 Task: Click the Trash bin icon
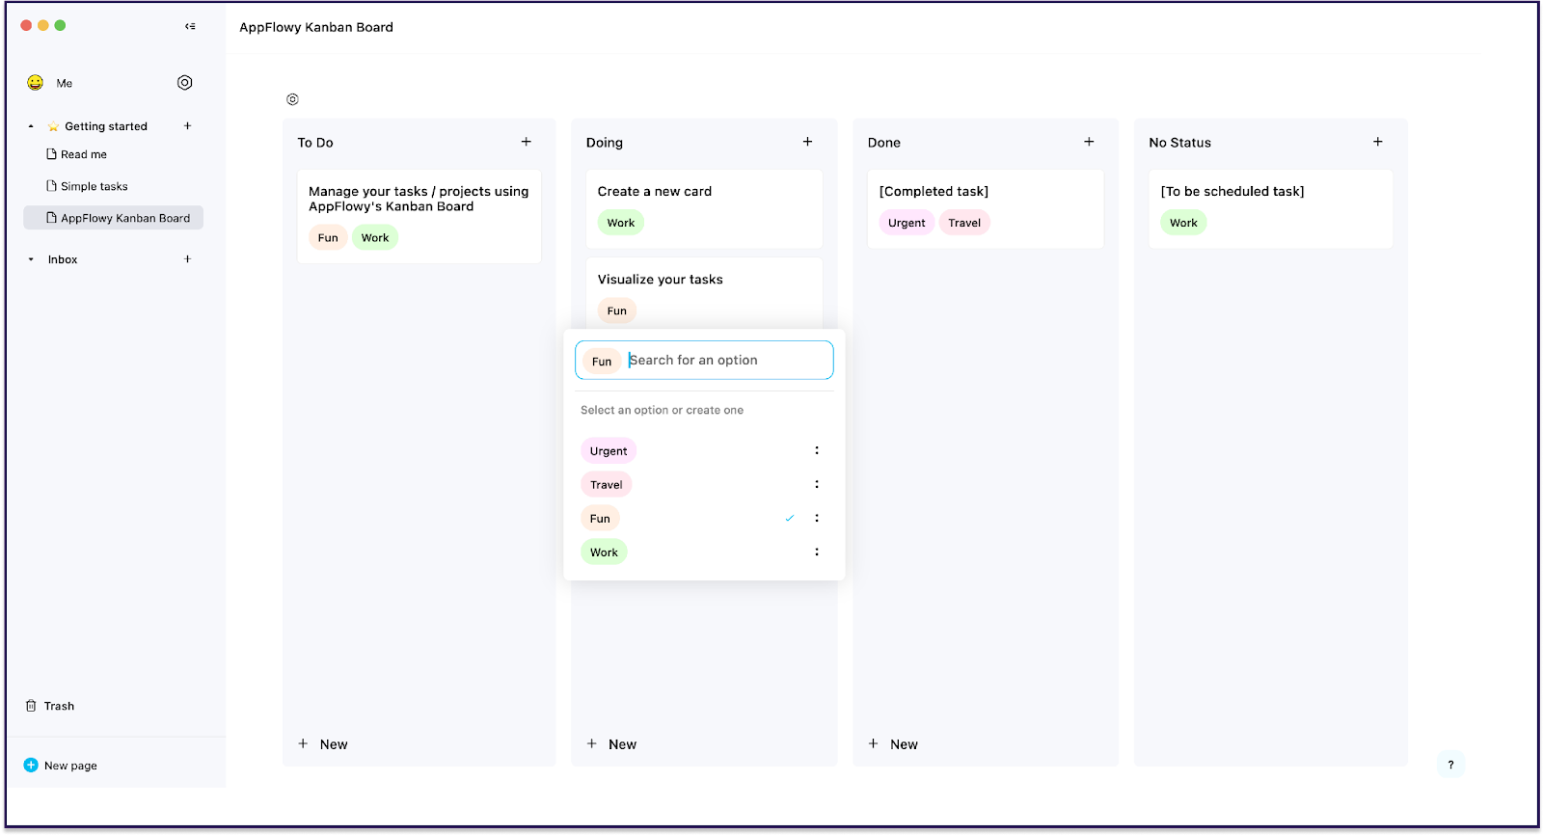pos(31,706)
